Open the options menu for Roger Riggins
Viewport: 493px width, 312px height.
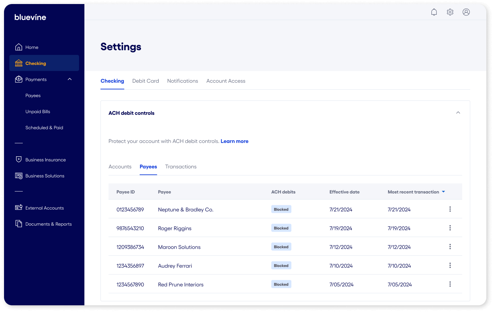pos(450,228)
